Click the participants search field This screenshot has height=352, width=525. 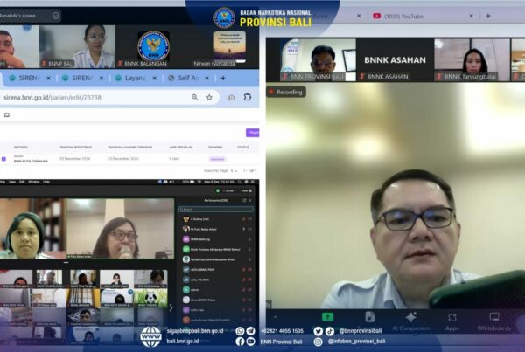[216, 209]
